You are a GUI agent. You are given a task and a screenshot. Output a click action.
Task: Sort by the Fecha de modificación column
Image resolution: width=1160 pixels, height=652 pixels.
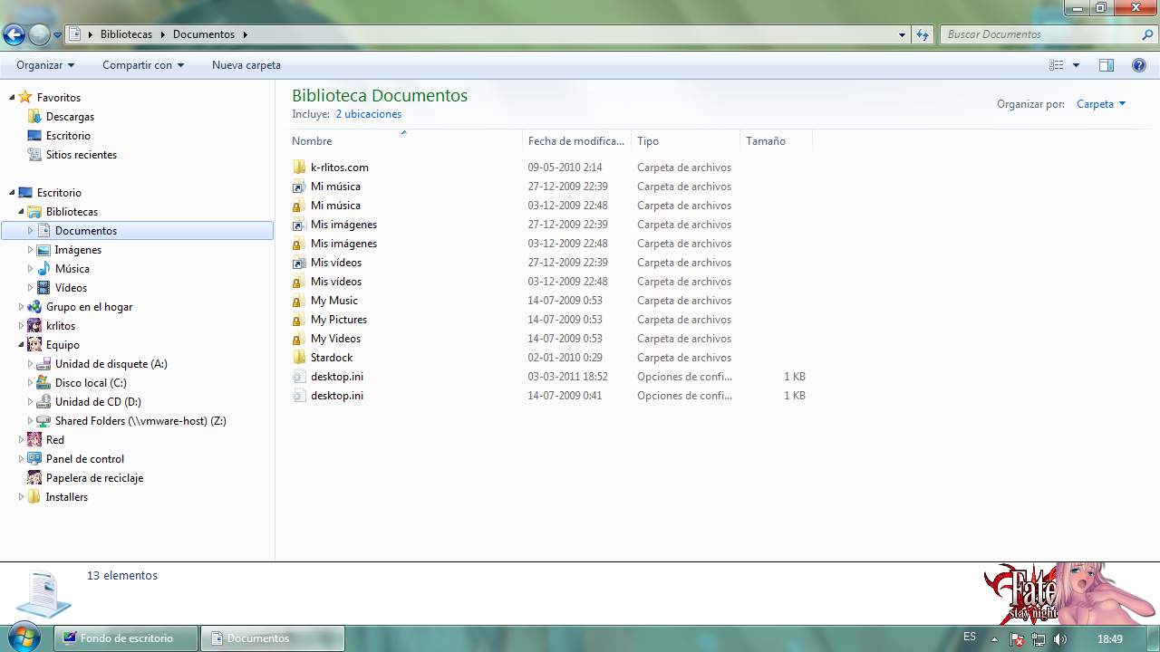[575, 141]
